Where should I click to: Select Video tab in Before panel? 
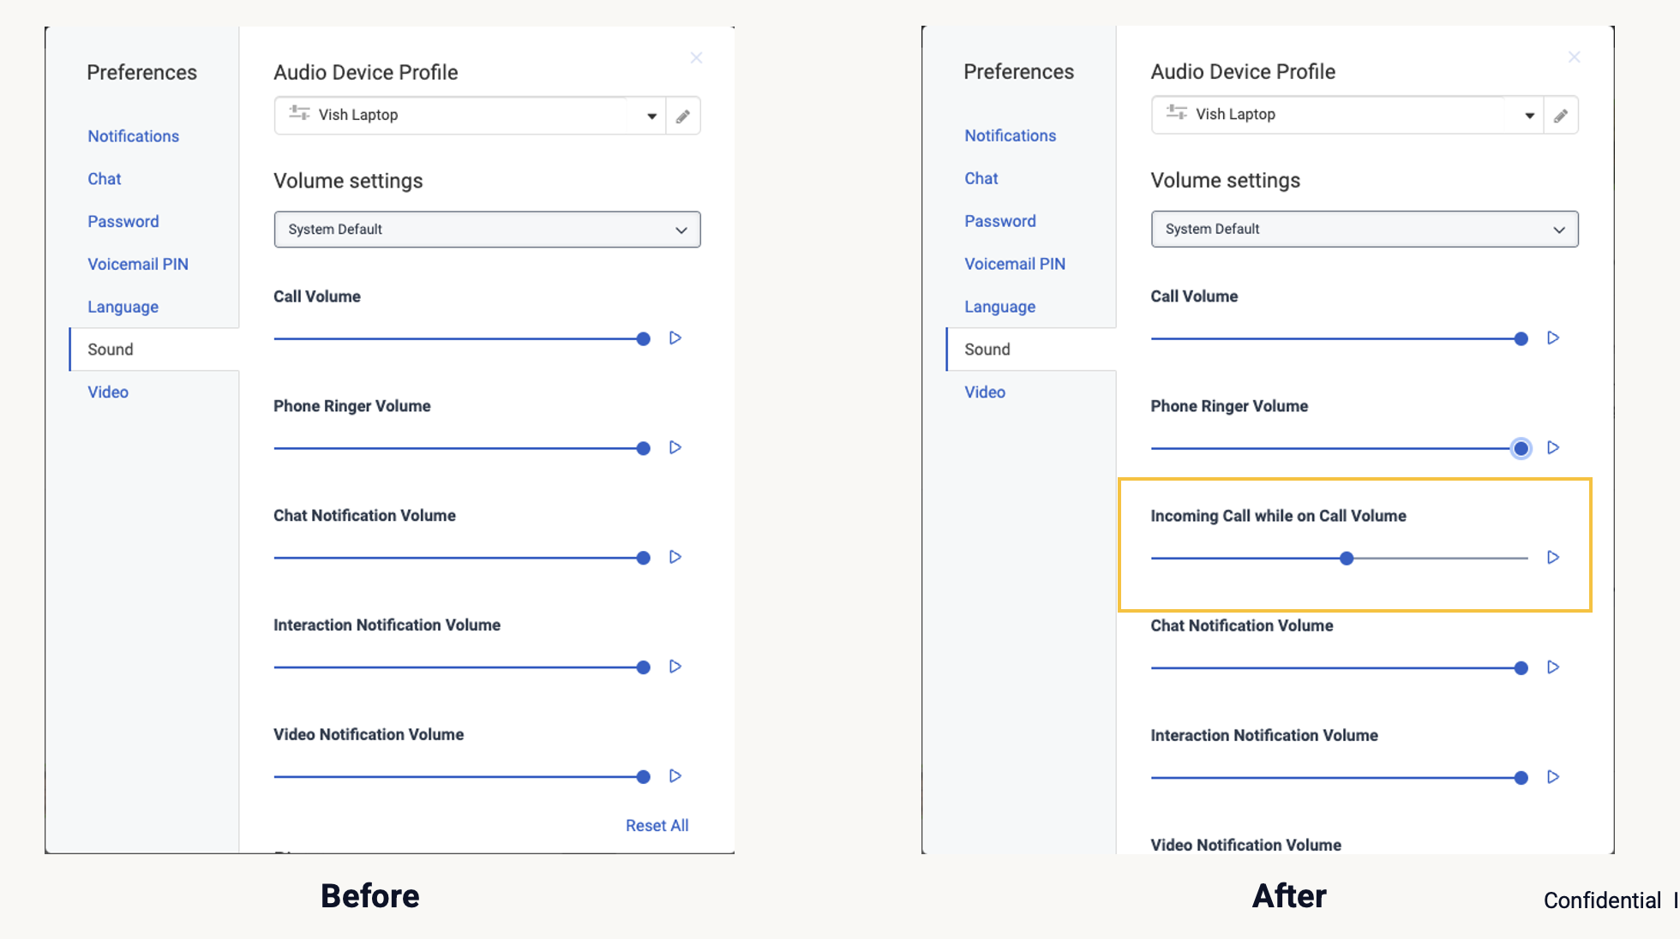pos(108,392)
